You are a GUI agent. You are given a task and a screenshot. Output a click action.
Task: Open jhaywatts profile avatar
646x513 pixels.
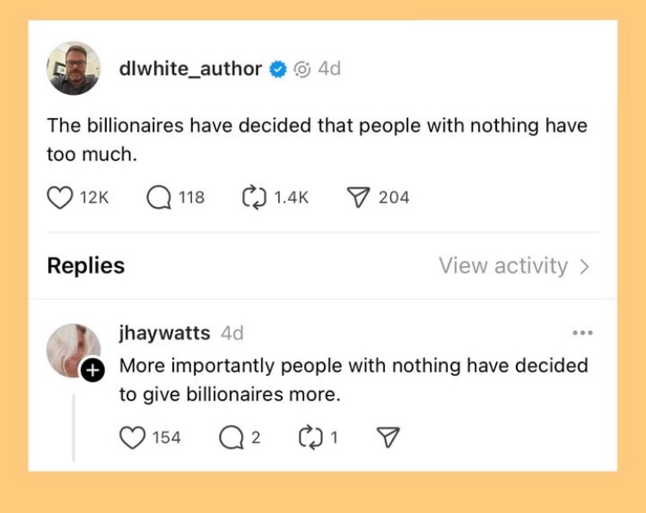(71, 349)
